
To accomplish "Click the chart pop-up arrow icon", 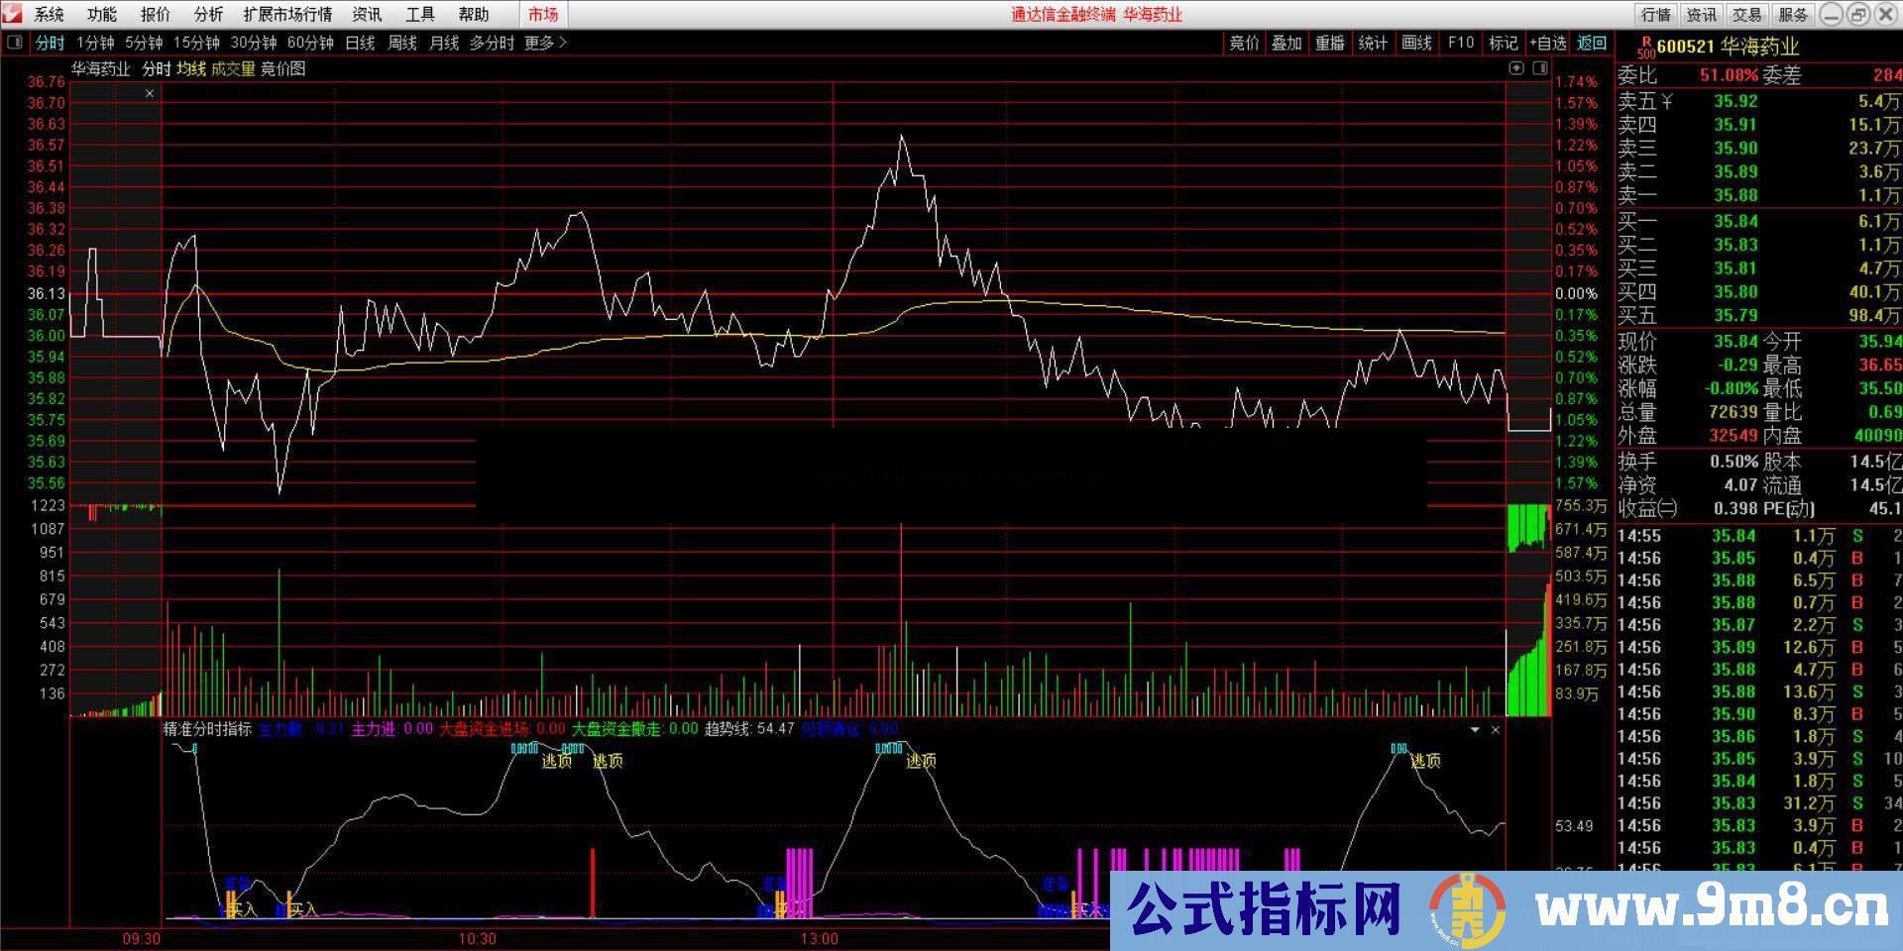I will pyautogui.click(x=1516, y=68).
